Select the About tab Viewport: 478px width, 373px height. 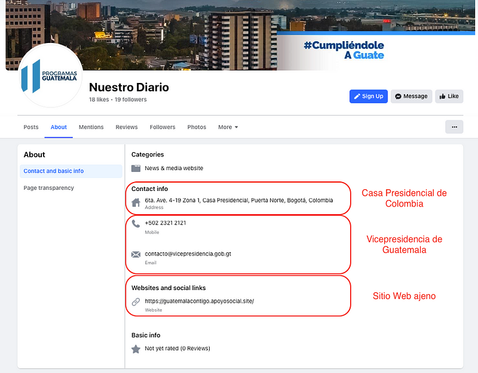59,127
